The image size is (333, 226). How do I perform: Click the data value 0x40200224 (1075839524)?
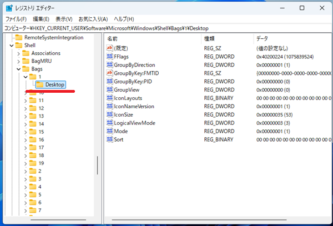285,57
